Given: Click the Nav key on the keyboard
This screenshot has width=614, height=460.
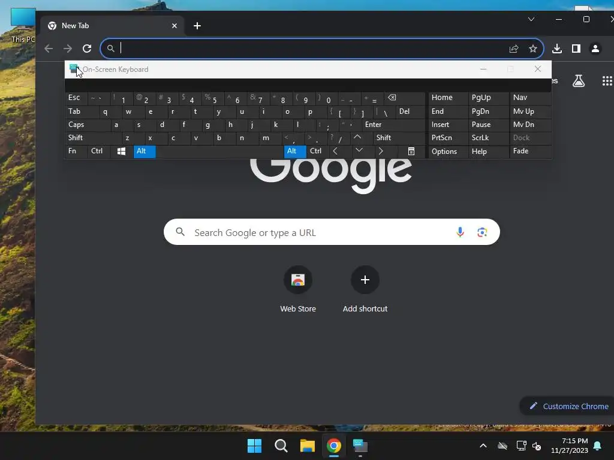Looking at the screenshot, I should coord(531,98).
